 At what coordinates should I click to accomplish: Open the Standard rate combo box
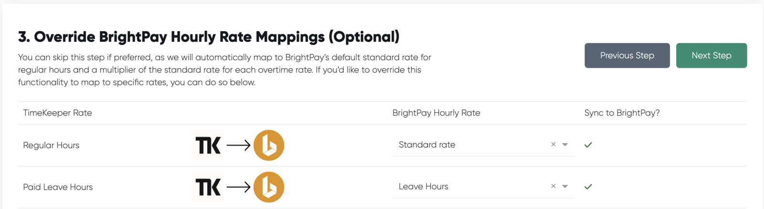[483, 145]
